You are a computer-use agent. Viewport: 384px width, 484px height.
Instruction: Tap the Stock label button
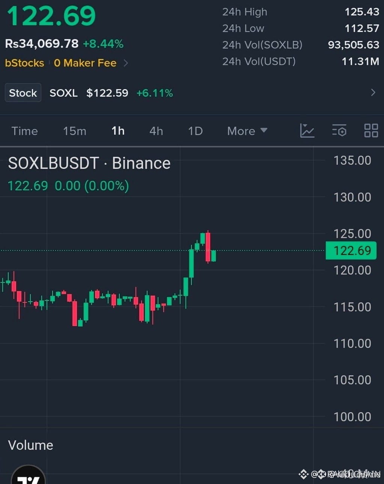point(23,93)
